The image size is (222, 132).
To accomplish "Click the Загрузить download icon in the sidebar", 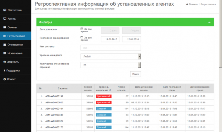I will pyautogui.click(x=5, y=62).
